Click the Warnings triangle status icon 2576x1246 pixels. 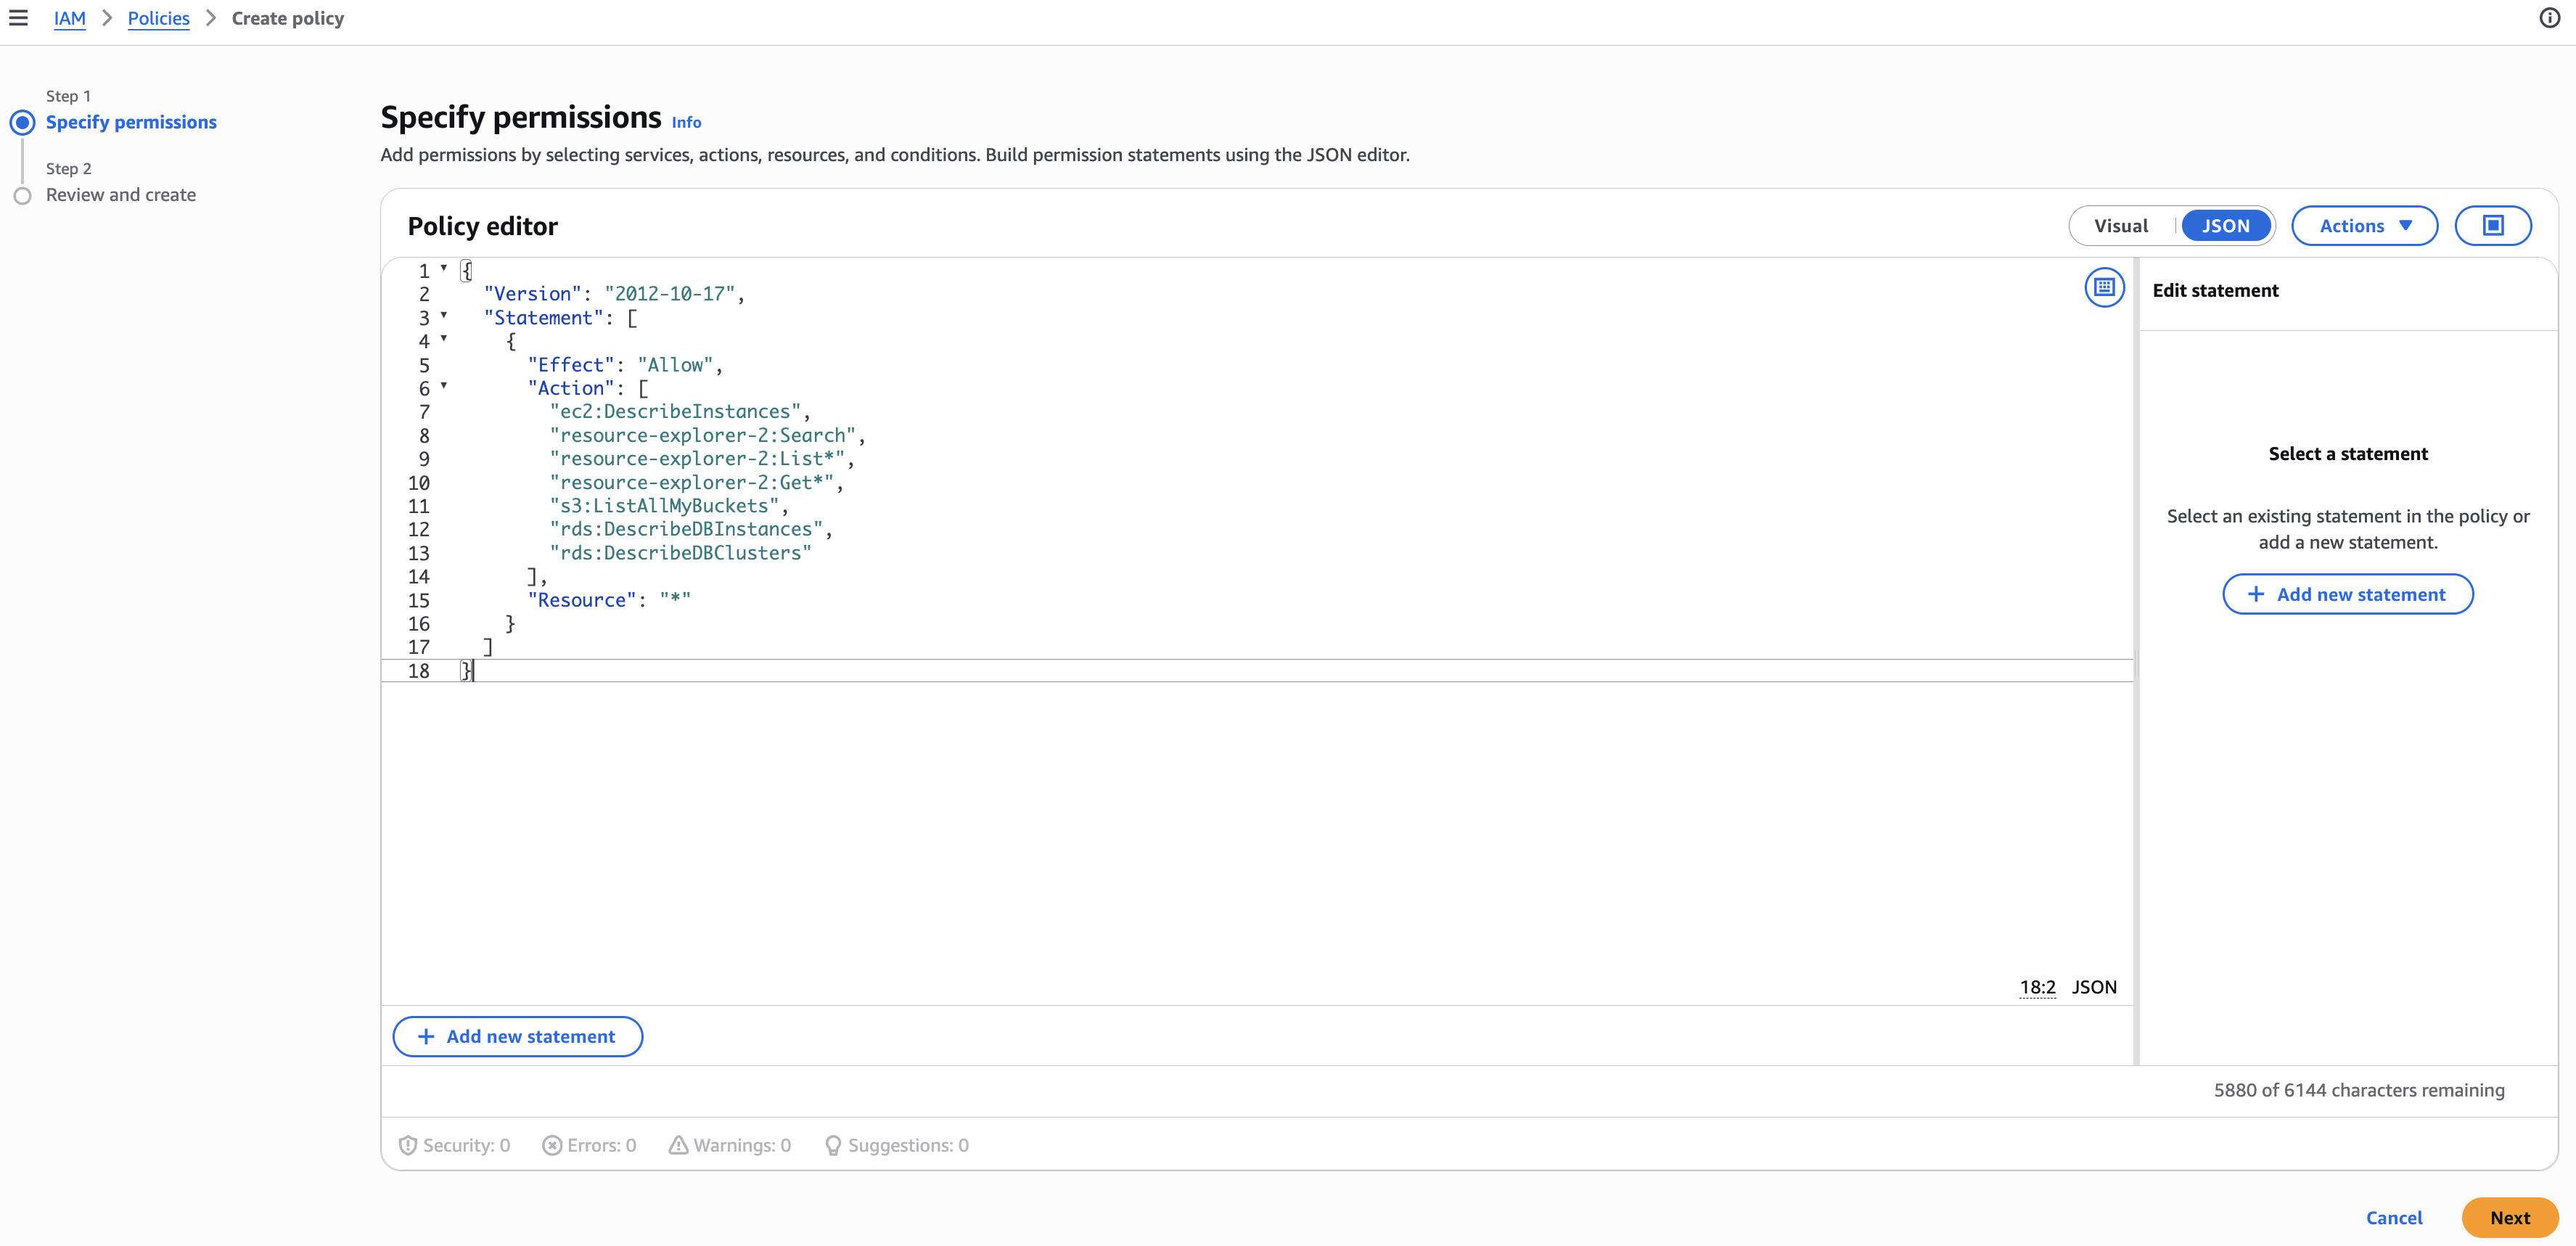click(x=678, y=1145)
